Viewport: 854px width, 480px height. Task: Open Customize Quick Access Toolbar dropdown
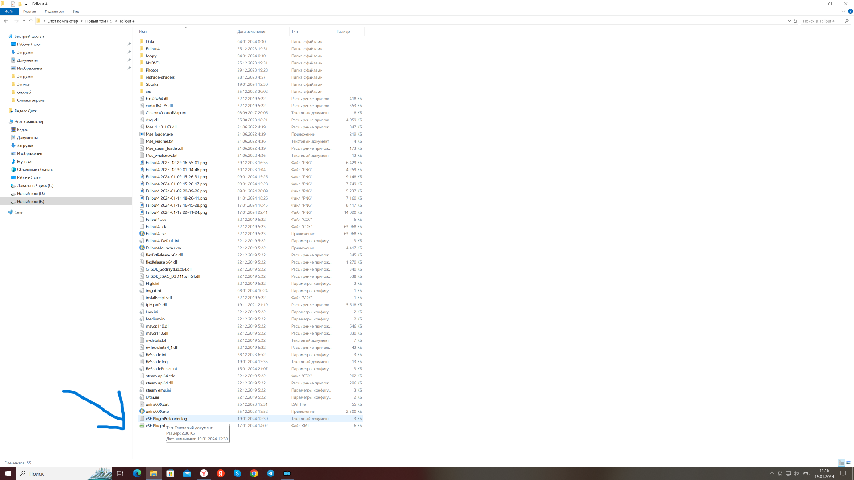point(26,4)
